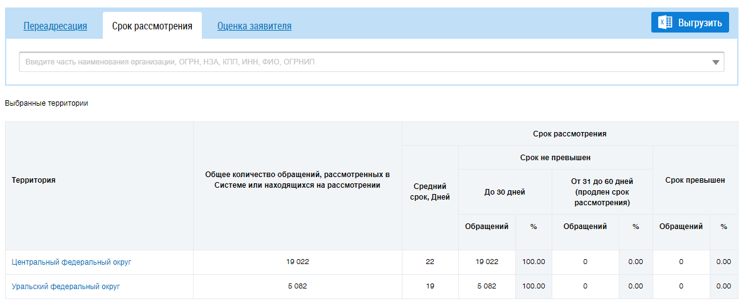Click the Территория column header
The height and width of the screenshot is (306, 746).
[x=34, y=180]
